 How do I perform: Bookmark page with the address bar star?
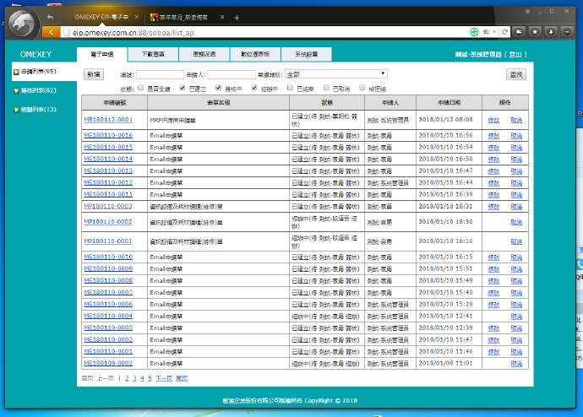tap(486, 32)
